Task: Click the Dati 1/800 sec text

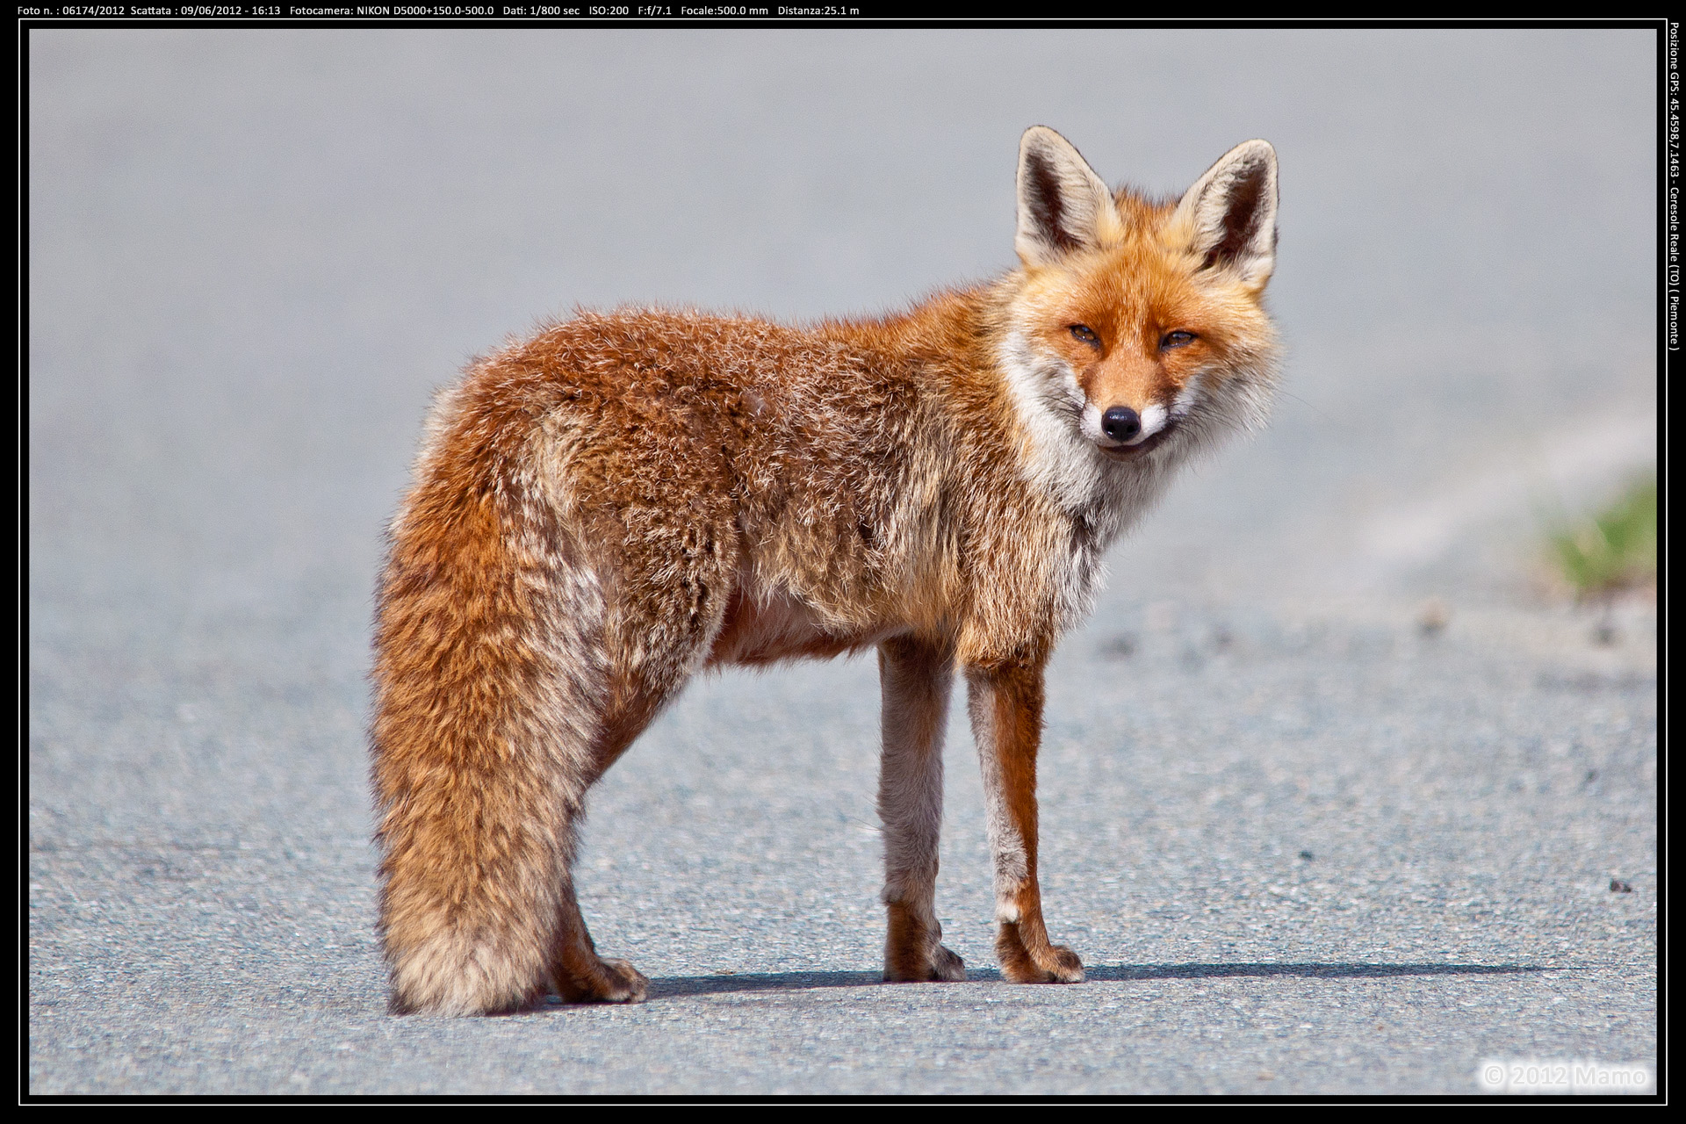Action: [541, 11]
